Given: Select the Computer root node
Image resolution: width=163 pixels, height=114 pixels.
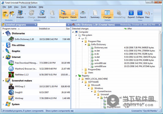Looking at the screenshot, I should coord(83,32).
